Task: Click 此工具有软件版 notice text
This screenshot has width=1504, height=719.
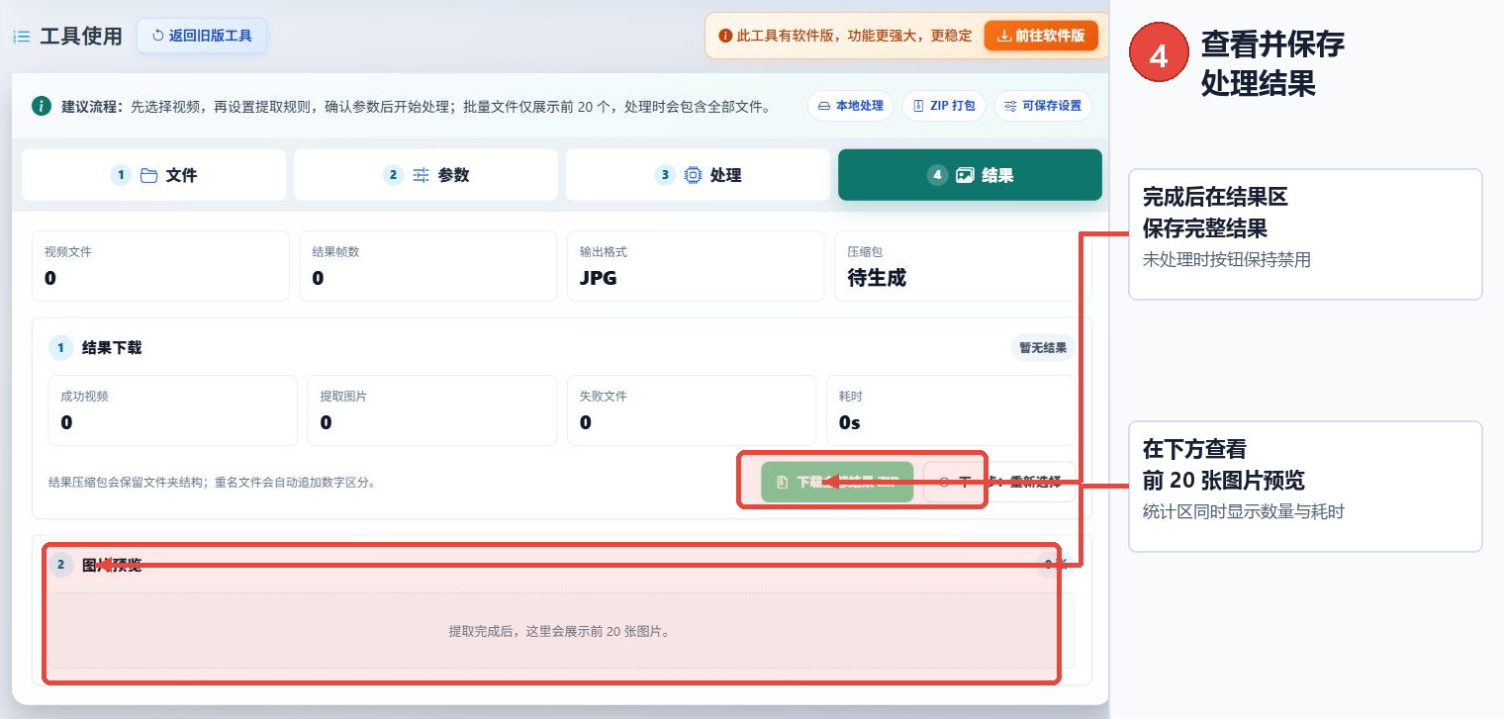Action: (855, 36)
